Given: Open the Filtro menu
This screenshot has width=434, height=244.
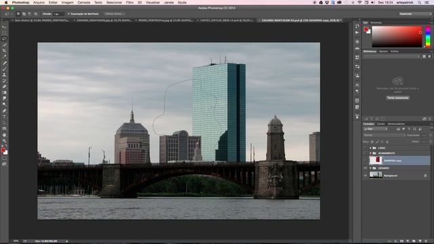Looking at the screenshot, I should pyautogui.click(x=130, y=2).
